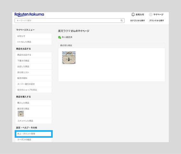Click the search magnifier icon
This screenshot has height=154, width=181.
tap(122, 20)
